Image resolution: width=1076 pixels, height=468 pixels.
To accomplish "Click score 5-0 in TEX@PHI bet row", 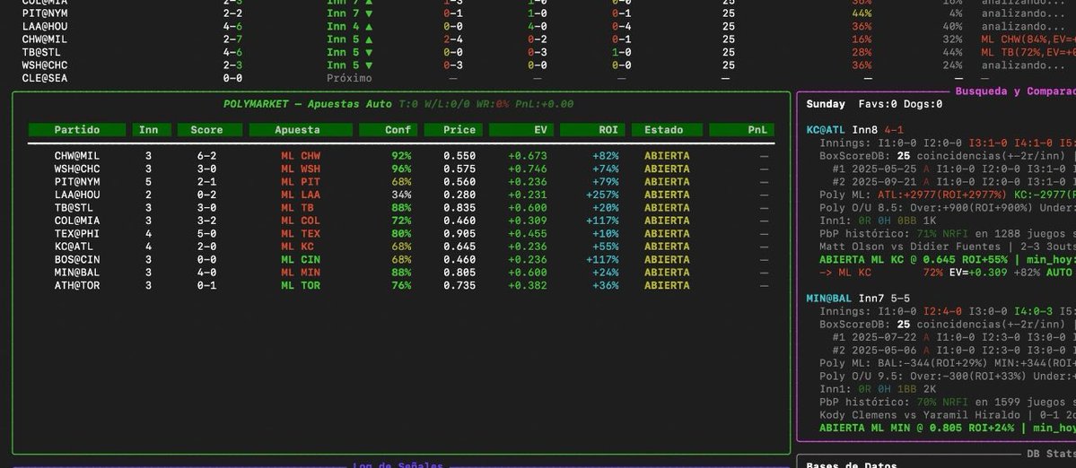I will pyautogui.click(x=206, y=234).
